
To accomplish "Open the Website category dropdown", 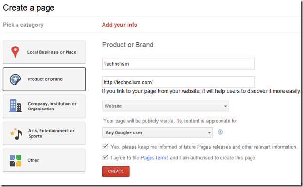I will tap(166, 106).
